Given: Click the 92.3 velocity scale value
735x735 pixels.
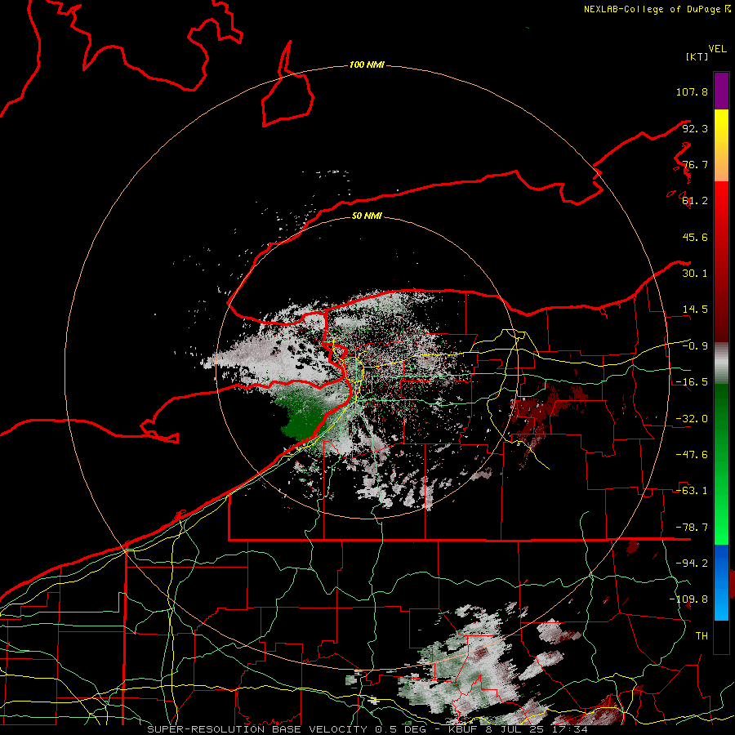Looking at the screenshot, I should (695, 128).
